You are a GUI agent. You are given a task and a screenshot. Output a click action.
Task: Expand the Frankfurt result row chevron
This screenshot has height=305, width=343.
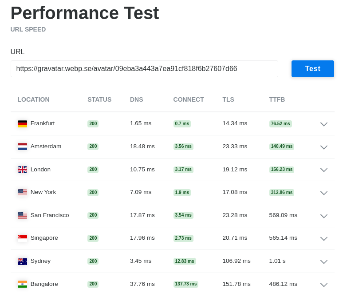point(324,124)
